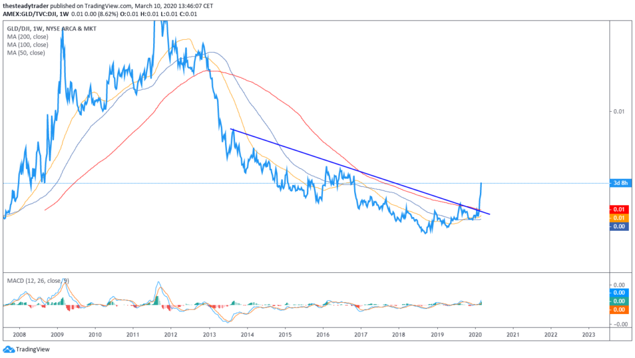Select the GLD/DJI, 1W, NYSE ARCA & MKT legend

point(52,29)
